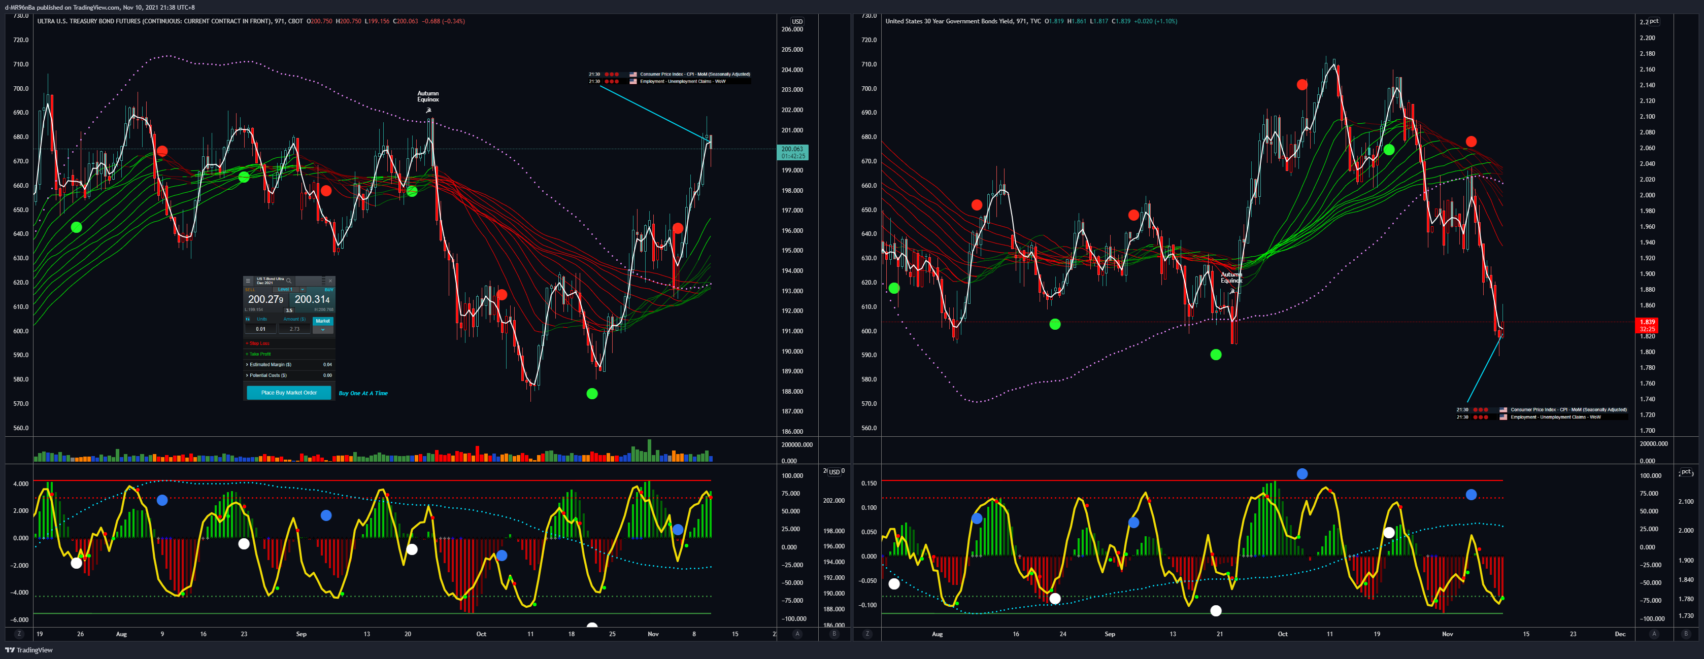Click right chart Consumer Price Index event text
This screenshot has width=1704, height=659.
pyautogui.click(x=1568, y=410)
